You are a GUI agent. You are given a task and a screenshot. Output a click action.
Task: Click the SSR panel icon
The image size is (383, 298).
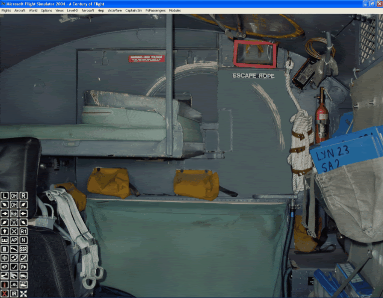tap(23, 249)
